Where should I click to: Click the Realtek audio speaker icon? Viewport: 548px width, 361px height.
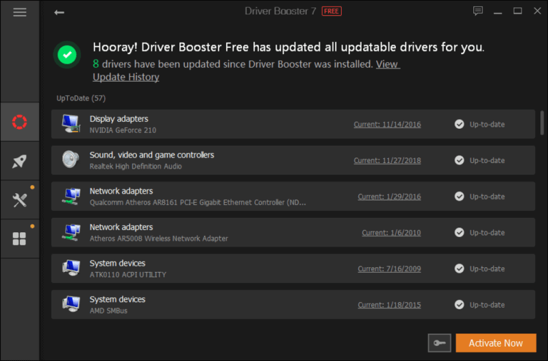pyautogui.click(x=71, y=160)
